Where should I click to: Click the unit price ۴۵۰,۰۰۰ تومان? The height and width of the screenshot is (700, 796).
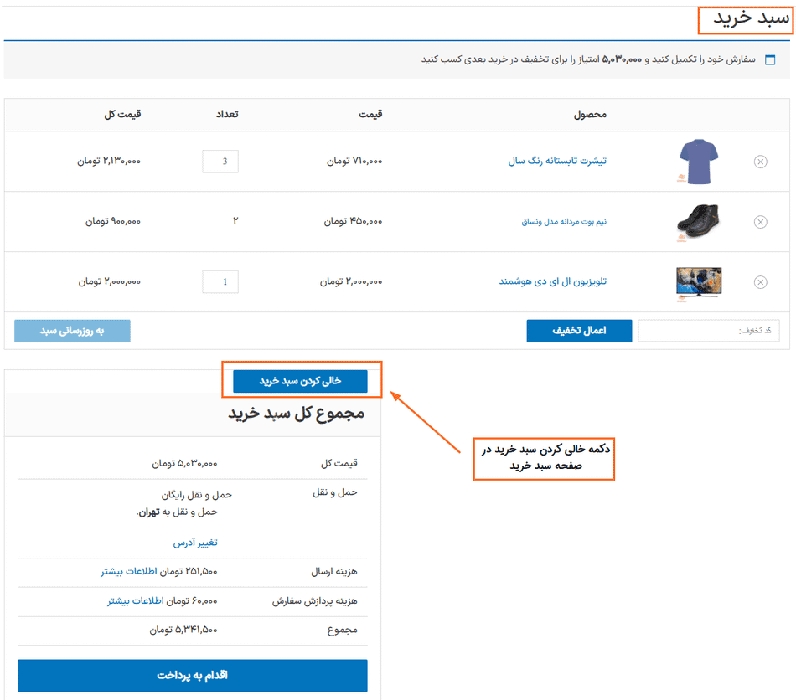[353, 221]
